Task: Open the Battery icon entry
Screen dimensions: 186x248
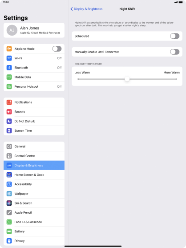Action: pyautogui.click(x=9, y=232)
